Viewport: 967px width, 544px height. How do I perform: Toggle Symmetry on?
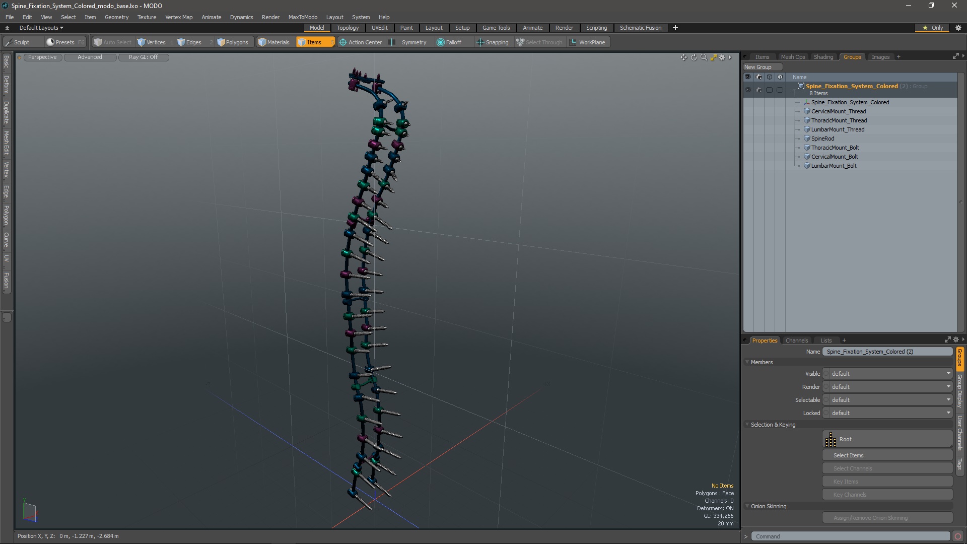[x=408, y=42]
